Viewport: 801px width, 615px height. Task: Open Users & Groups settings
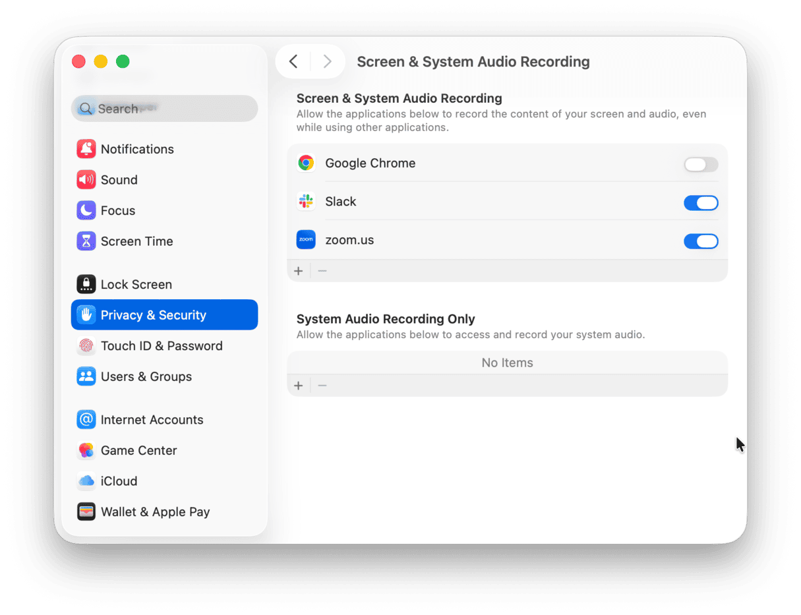point(146,377)
